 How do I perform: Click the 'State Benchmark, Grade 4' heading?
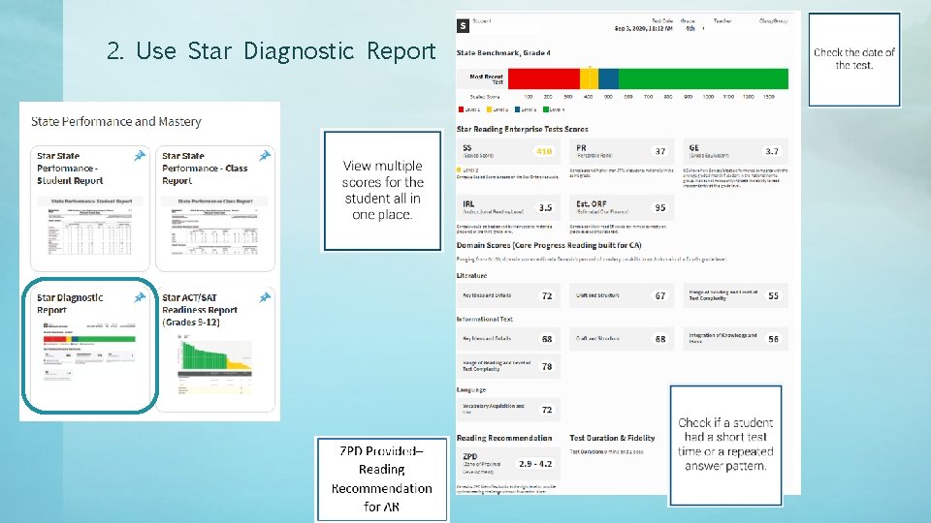click(503, 52)
